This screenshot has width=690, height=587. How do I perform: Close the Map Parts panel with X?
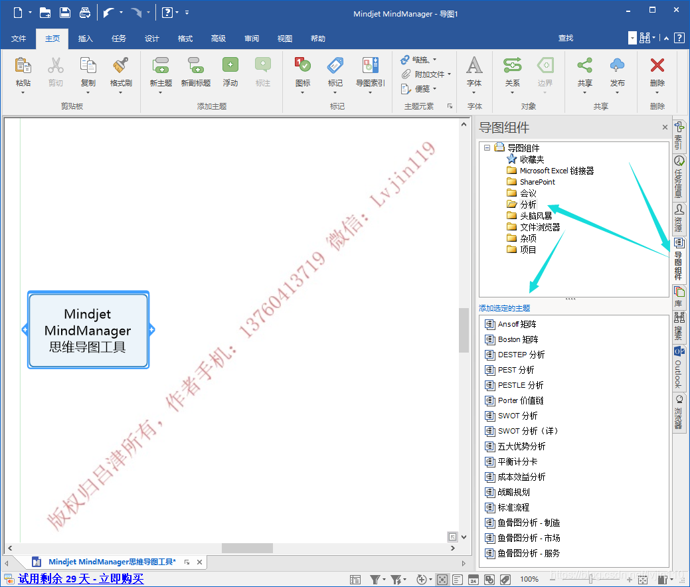(665, 127)
